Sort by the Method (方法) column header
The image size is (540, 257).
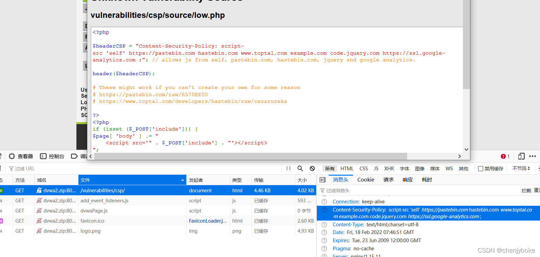pos(23,180)
